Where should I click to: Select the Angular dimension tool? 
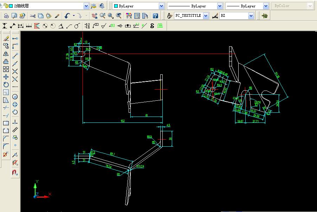tap(61, 26)
